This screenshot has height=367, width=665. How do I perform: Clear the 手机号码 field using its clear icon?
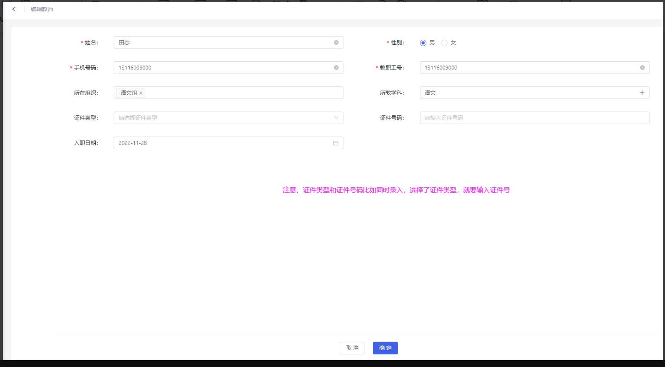(x=336, y=68)
